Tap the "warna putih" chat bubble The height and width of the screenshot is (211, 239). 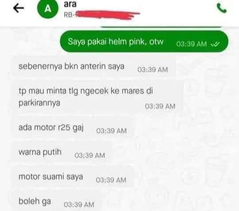[62, 152]
